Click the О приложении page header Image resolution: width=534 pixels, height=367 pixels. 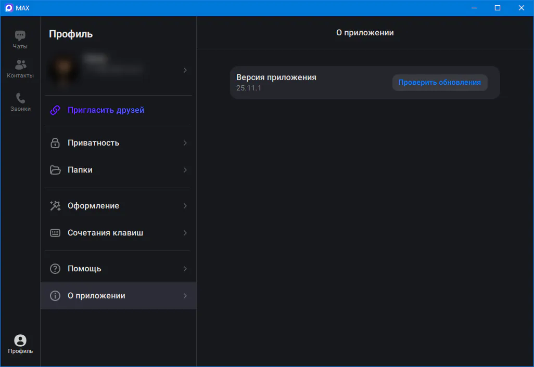365,33
